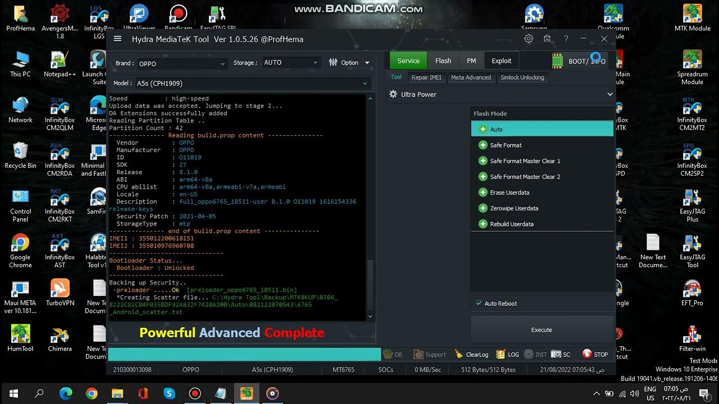Screen dimensions: 719x404
Task: Toggle the Auto Reboot checkbox
Action: 479,303
